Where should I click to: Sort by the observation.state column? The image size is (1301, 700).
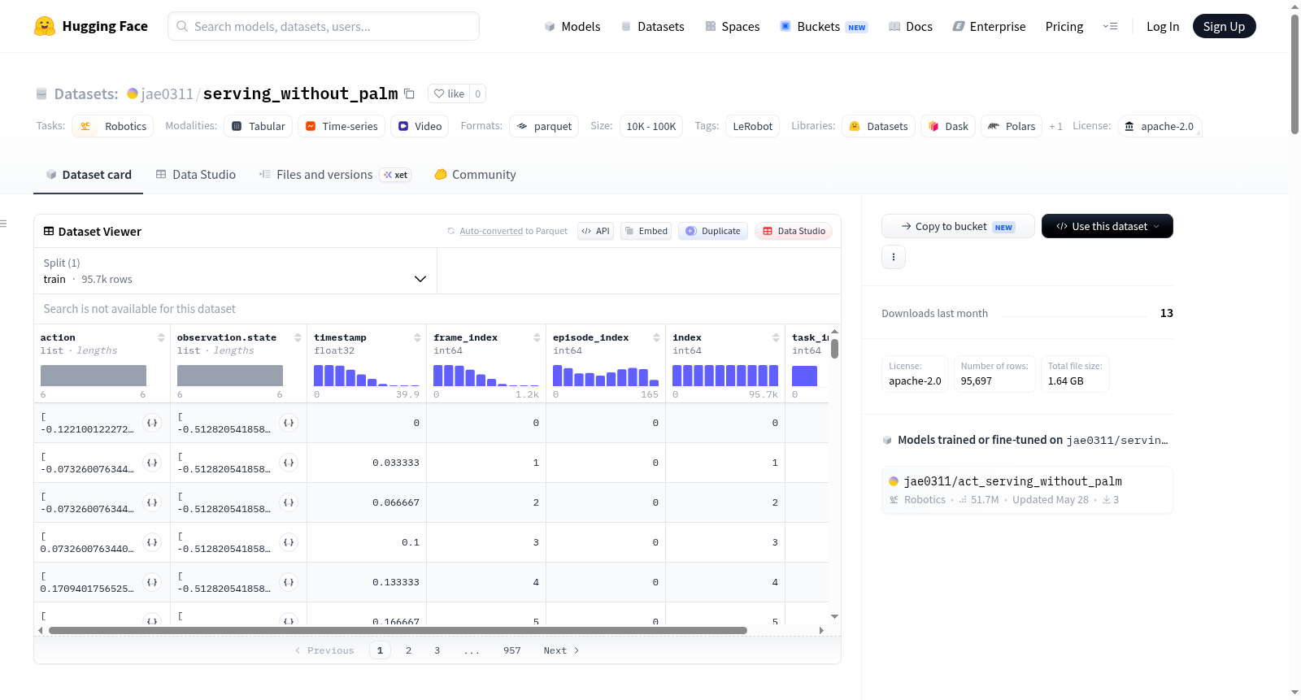click(298, 337)
